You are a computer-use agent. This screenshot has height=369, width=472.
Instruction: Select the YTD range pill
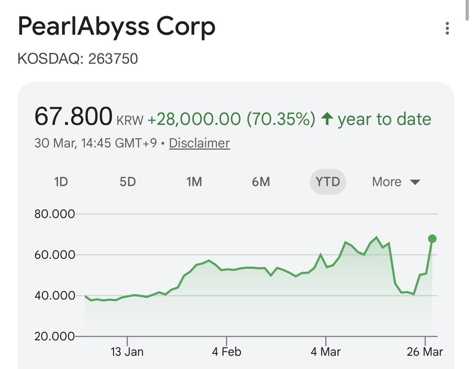point(328,182)
